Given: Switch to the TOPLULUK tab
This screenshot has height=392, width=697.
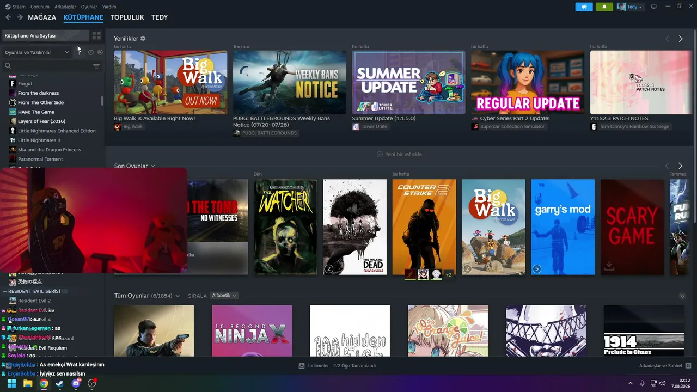Looking at the screenshot, I should (x=127, y=17).
